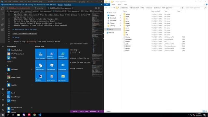Open VS Code Terminal menu
Image resolution: width=208 pixels, height=117 pixels.
click(x=35, y=2)
